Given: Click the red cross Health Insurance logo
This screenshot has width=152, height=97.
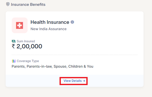Looking at the screenshot, I should click(x=20, y=25).
